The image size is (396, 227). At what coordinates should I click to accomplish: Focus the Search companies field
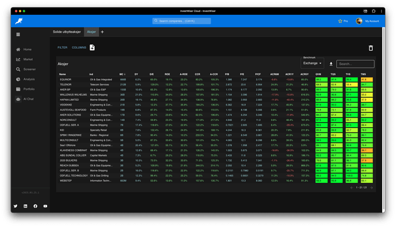point(181,21)
